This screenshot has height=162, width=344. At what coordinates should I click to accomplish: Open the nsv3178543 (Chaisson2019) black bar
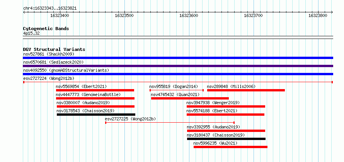[x=96, y=115]
